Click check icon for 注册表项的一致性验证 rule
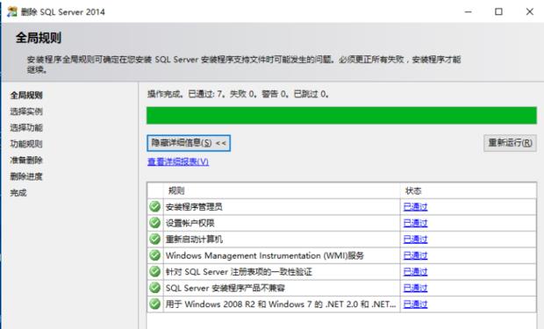This screenshot has height=329, width=544. pyautogui.click(x=154, y=271)
